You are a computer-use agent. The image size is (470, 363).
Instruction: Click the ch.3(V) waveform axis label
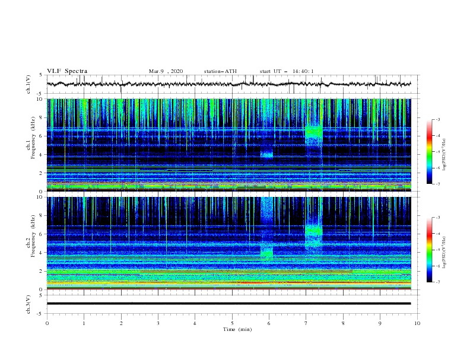pos(28,304)
